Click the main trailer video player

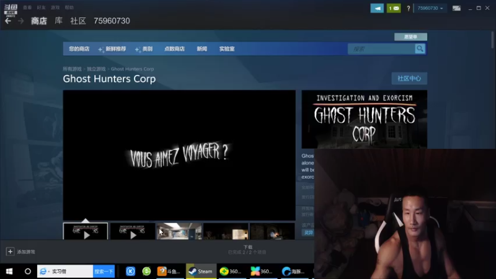click(179, 155)
